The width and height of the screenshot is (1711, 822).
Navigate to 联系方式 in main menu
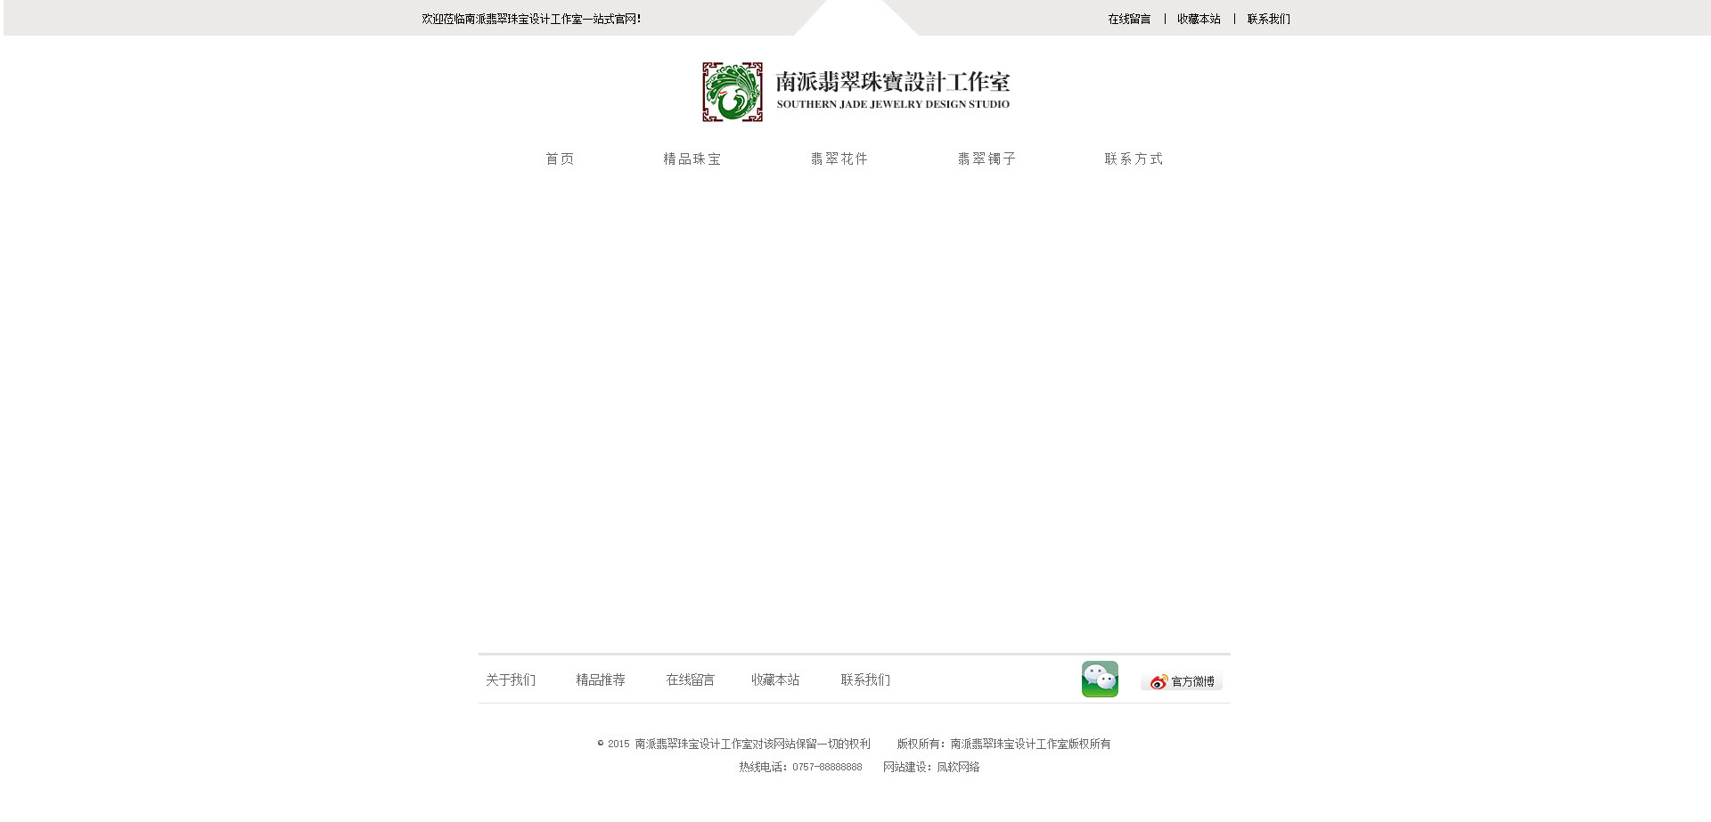click(x=1134, y=159)
